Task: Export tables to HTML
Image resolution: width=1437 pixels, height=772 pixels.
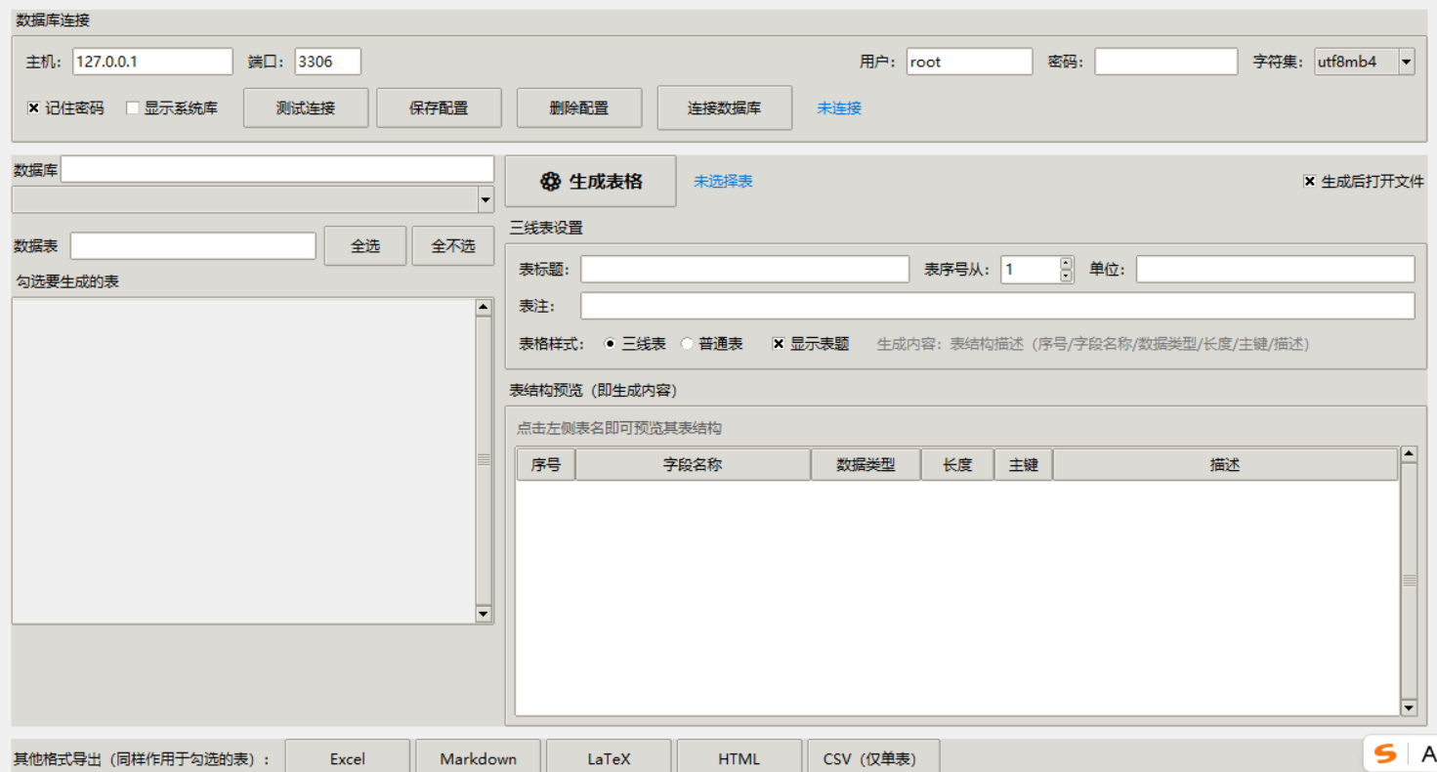Action: tap(739, 757)
